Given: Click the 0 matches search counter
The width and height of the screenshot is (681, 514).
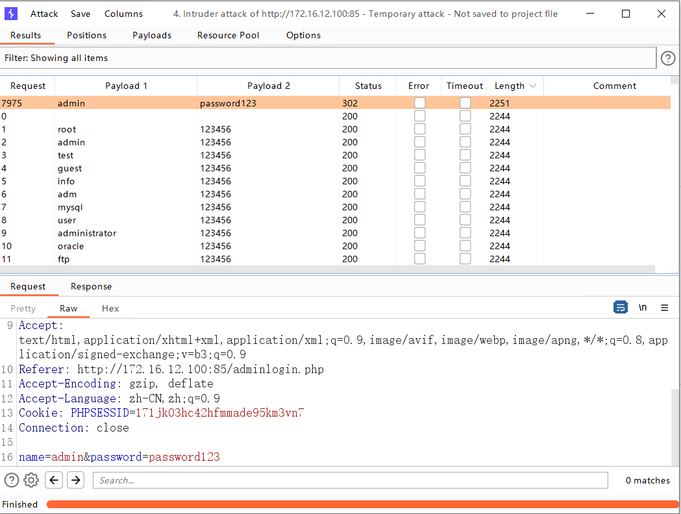Looking at the screenshot, I should [647, 480].
